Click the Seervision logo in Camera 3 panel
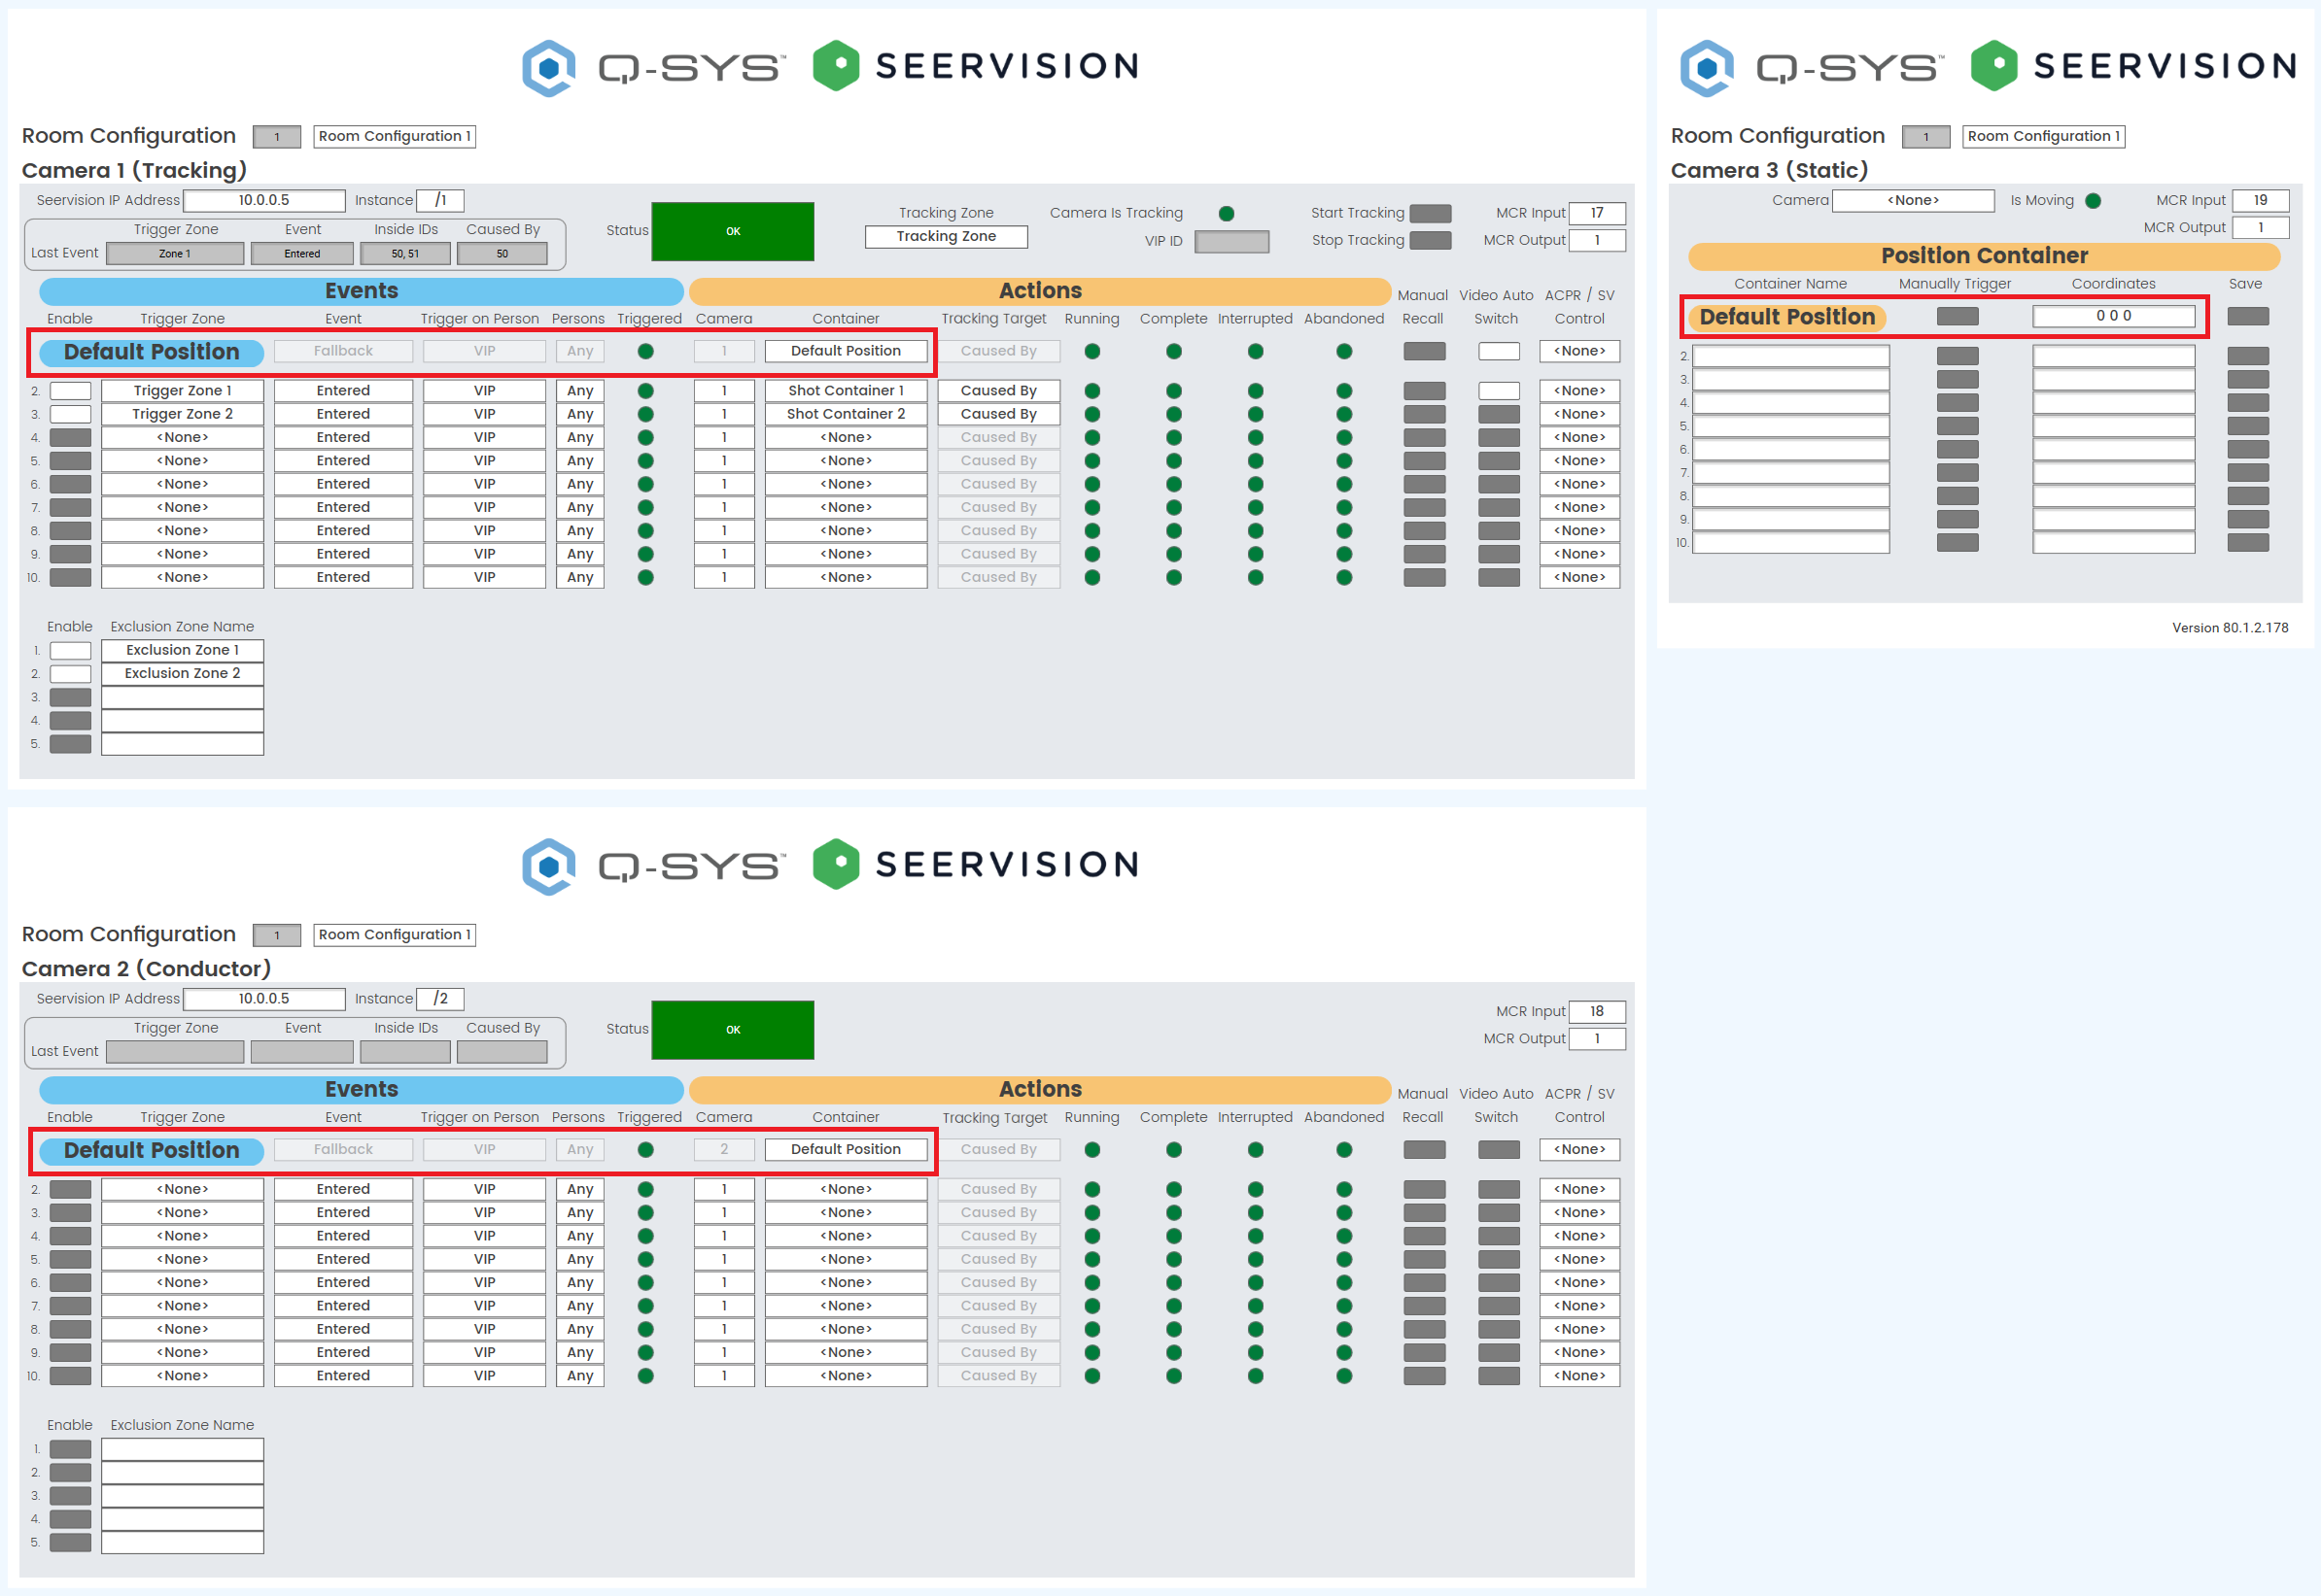 tap(2132, 66)
